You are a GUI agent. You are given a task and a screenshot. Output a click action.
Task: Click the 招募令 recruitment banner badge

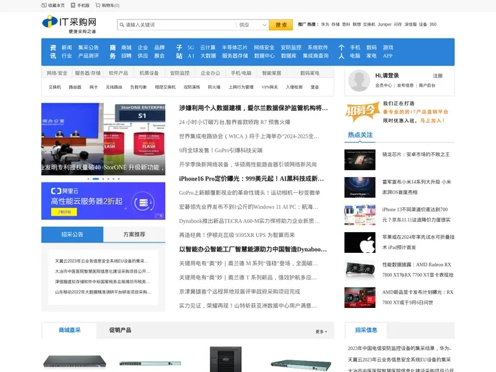[x=362, y=112]
